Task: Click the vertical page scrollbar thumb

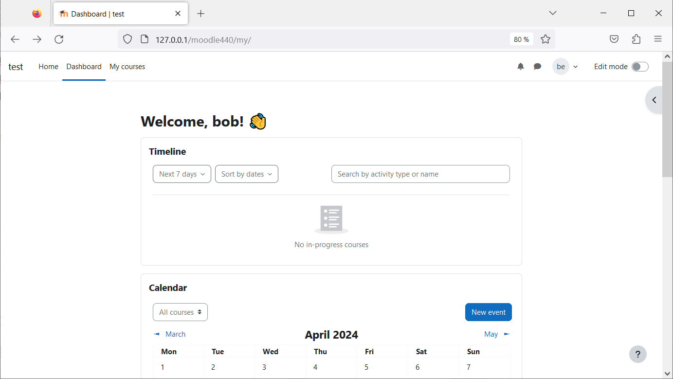Action: tap(668, 119)
